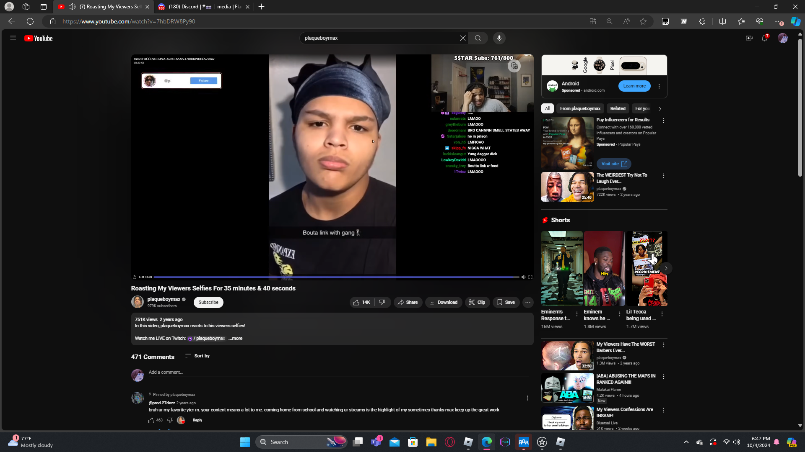The width and height of the screenshot is (805, 452).
Task: Open the Android ad options menu
Action: point(659,86)
